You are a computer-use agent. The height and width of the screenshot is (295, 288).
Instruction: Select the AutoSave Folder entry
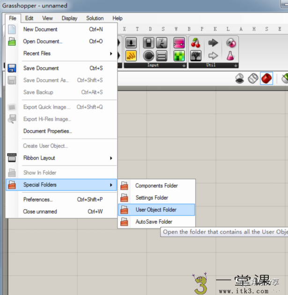point(154,222)
